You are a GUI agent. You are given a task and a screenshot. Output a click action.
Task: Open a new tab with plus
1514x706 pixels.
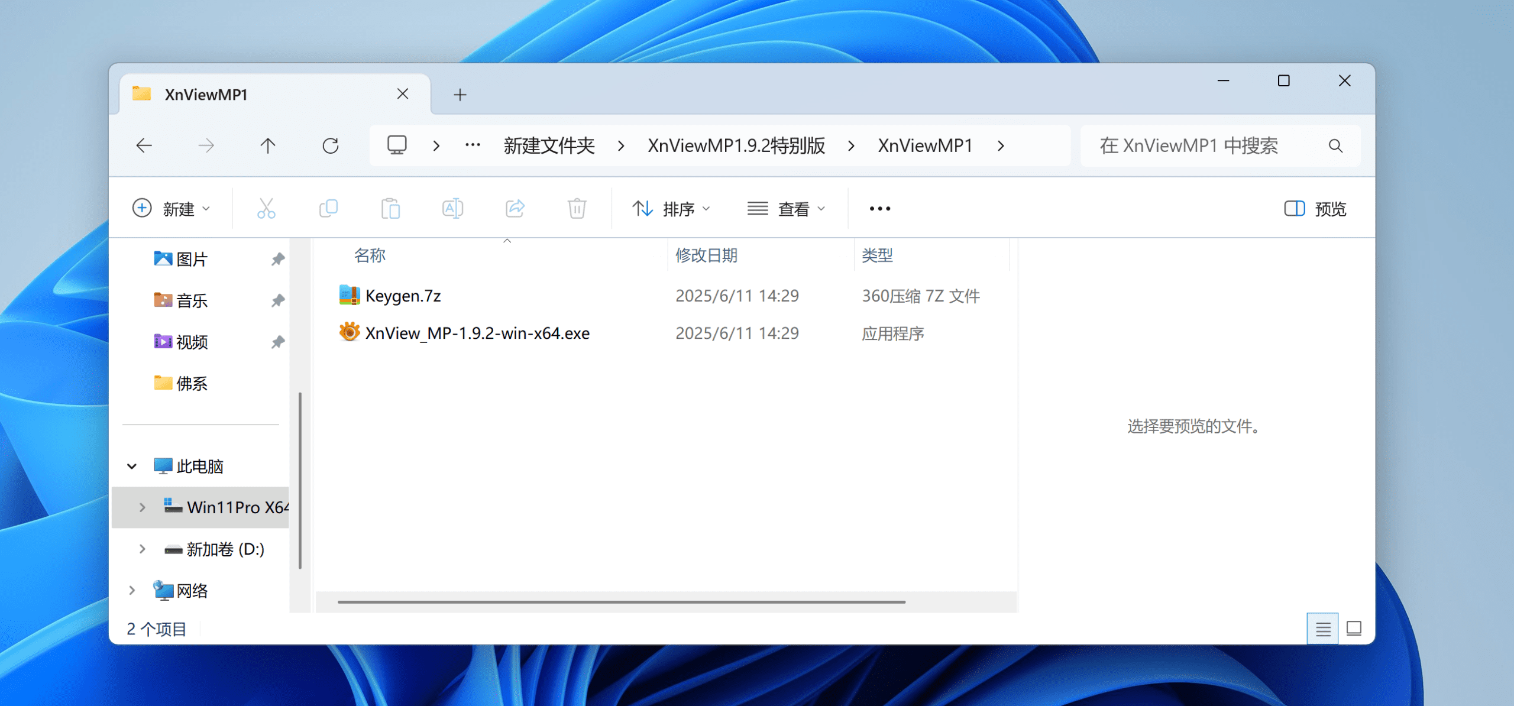coord(460,95)
